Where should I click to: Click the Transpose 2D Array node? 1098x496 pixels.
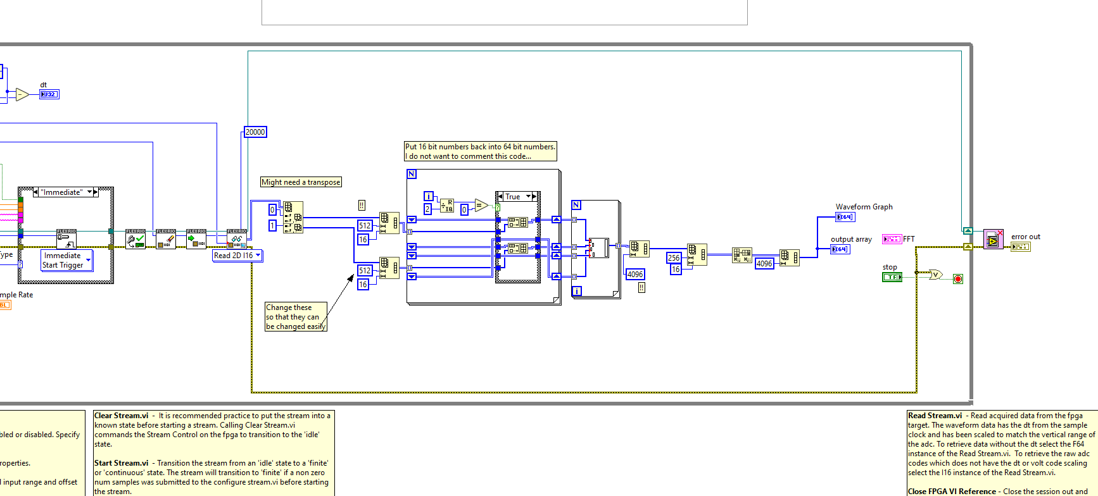pyautogui.click(x=742, y=255)
